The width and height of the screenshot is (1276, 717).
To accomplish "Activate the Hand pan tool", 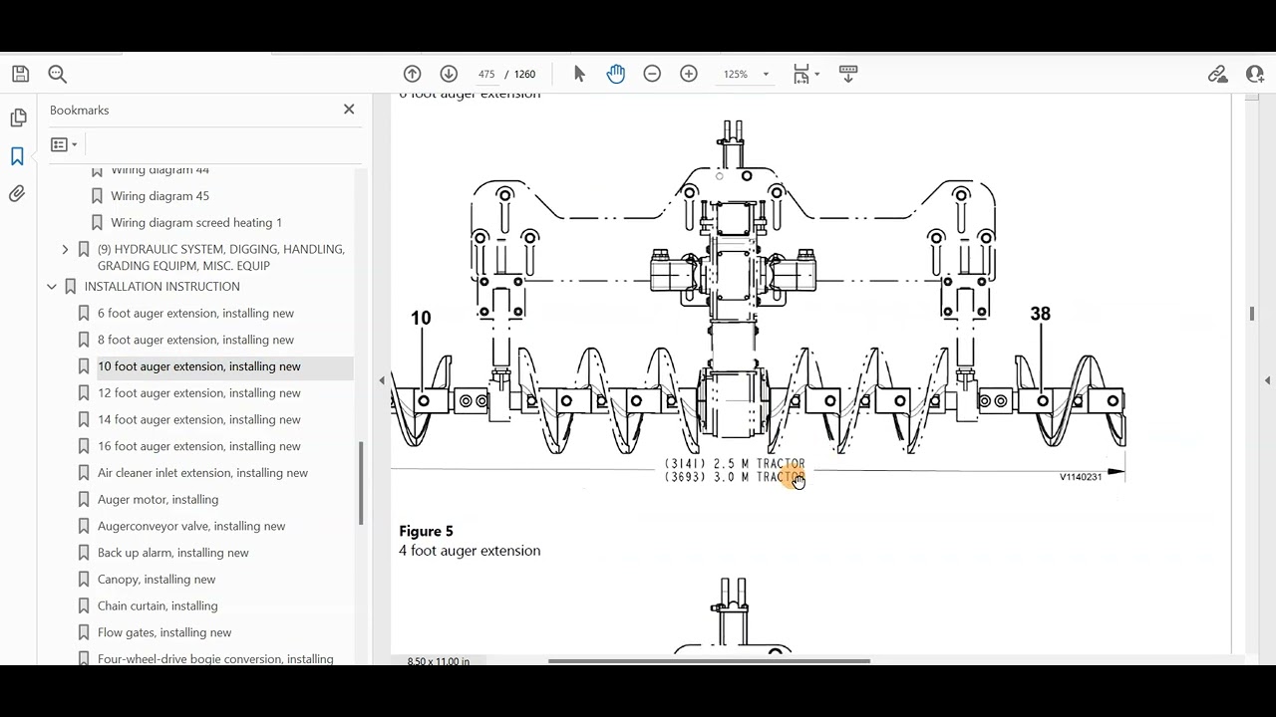I will (x=615, y=74).
